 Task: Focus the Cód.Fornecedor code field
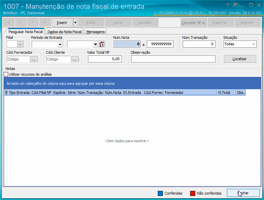pos(18,59)
